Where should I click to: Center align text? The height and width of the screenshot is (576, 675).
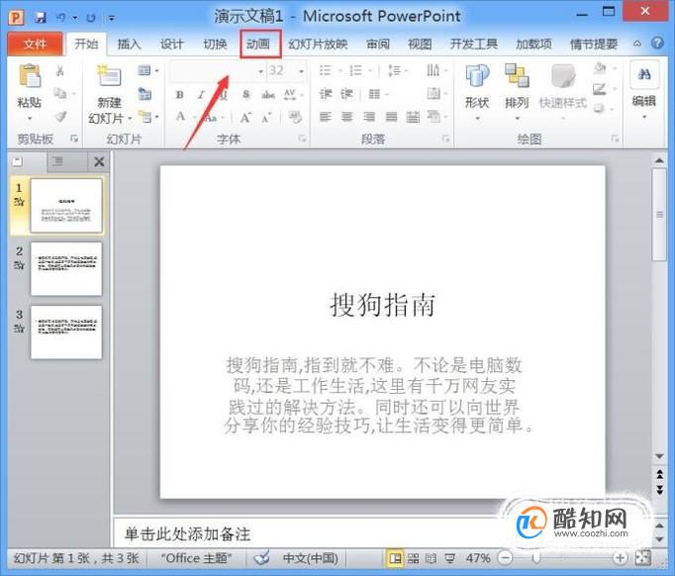(347, 117)
